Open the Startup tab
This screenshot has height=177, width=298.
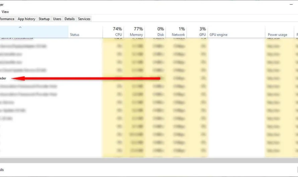point(44,19)
